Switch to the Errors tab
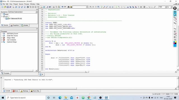Screen dimensions: 179x100 [x=15, y=91]
